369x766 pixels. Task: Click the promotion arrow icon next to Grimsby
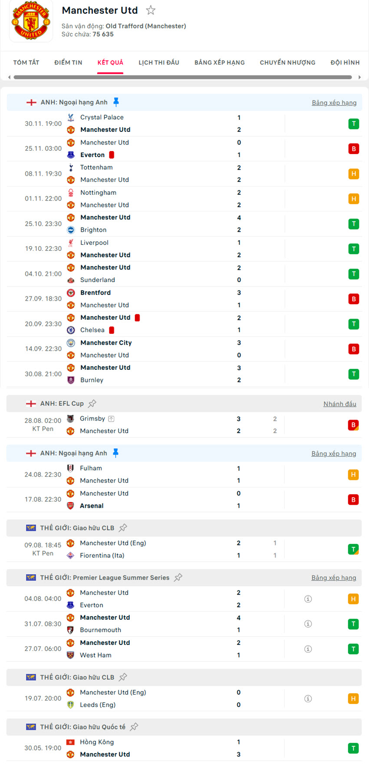tap(111, 418)
